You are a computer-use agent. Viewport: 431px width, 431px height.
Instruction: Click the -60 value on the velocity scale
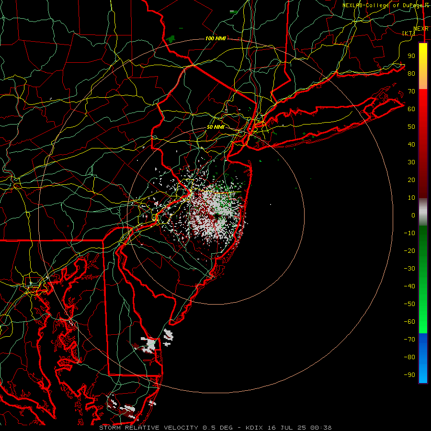click(409, 322)
